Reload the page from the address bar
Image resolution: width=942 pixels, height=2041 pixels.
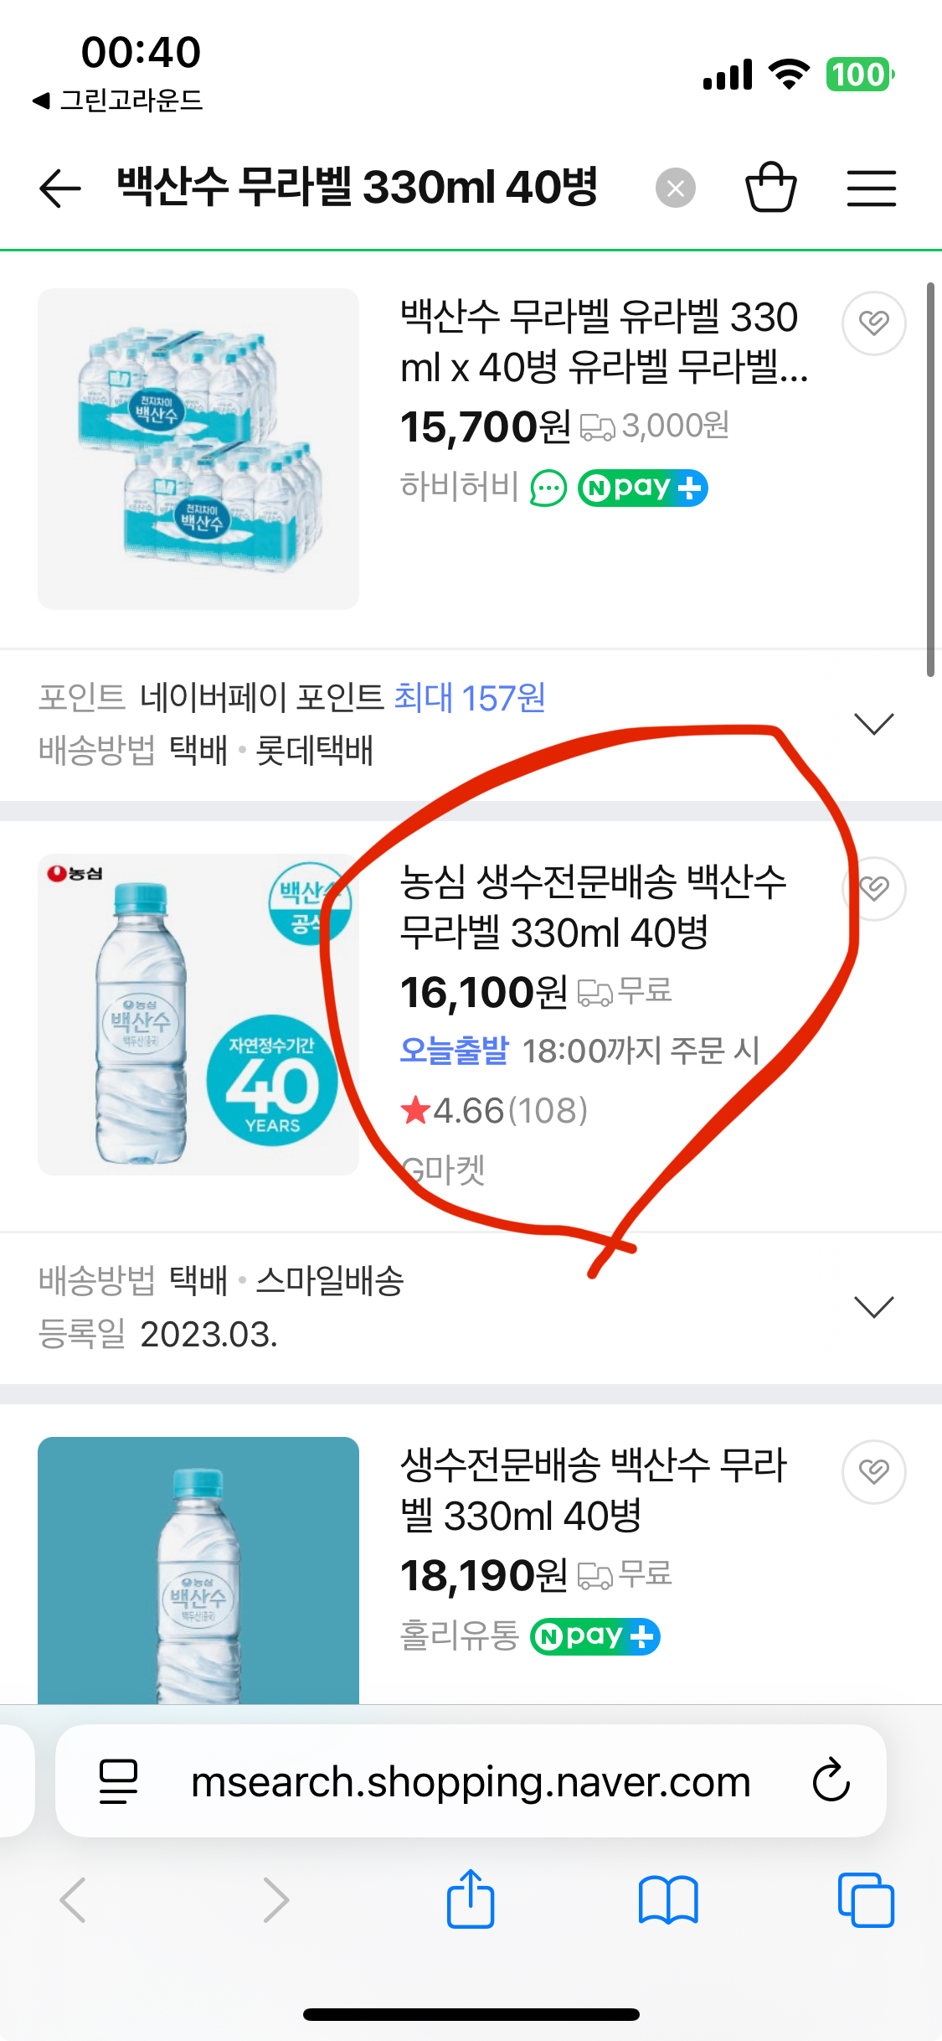pos(831,1780)
